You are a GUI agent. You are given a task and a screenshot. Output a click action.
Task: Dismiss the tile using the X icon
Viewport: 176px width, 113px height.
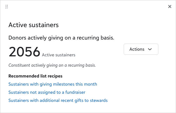pos(170,7)
